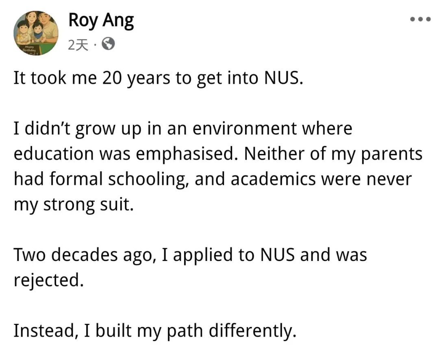The image size is (439, 354).
Task: Open the three-dot post options menu
Action: point(420,19)
